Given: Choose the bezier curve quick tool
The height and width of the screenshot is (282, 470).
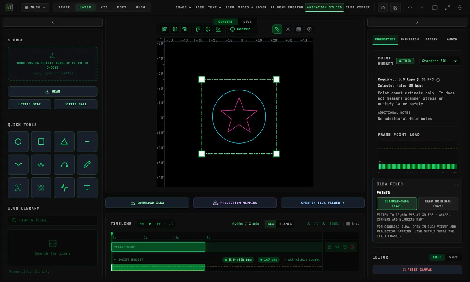Looking at the screenshot, I should (x=64, y=164).
